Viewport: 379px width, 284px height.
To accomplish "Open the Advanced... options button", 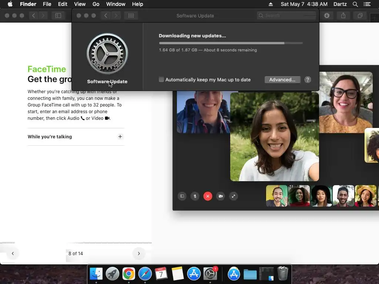I will (x=282, y=80).
